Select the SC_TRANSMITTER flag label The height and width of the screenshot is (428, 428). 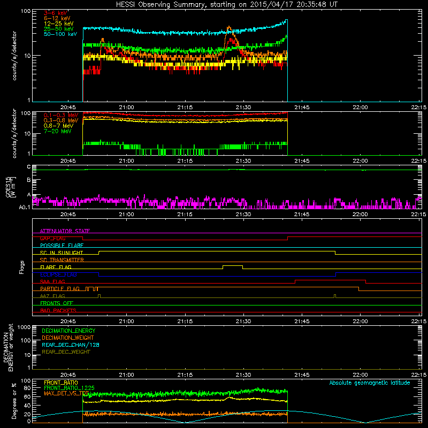[62, 260]
